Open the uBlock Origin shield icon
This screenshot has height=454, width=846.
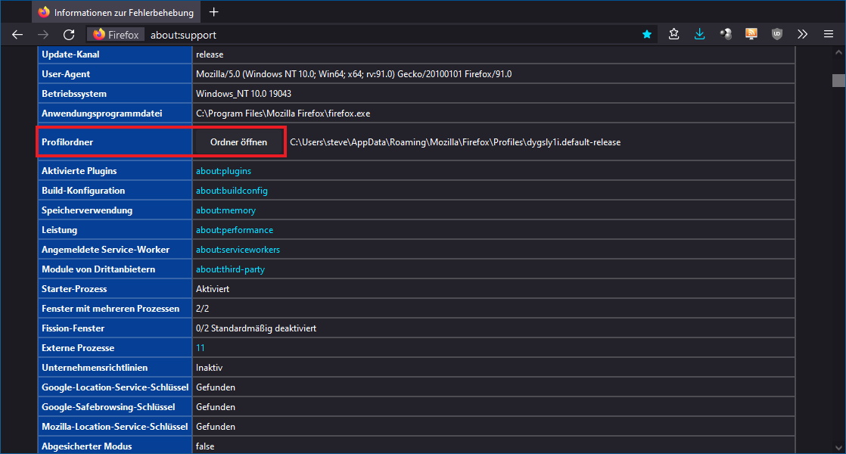[776, 34]
